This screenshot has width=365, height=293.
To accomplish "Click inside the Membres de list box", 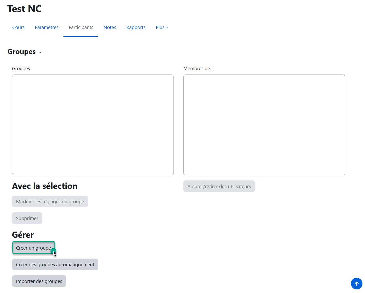I will [264, 125].
